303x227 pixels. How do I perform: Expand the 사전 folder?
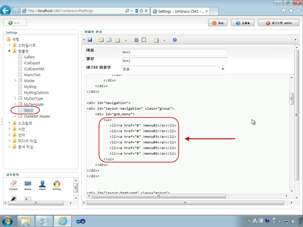pos(10,129)
